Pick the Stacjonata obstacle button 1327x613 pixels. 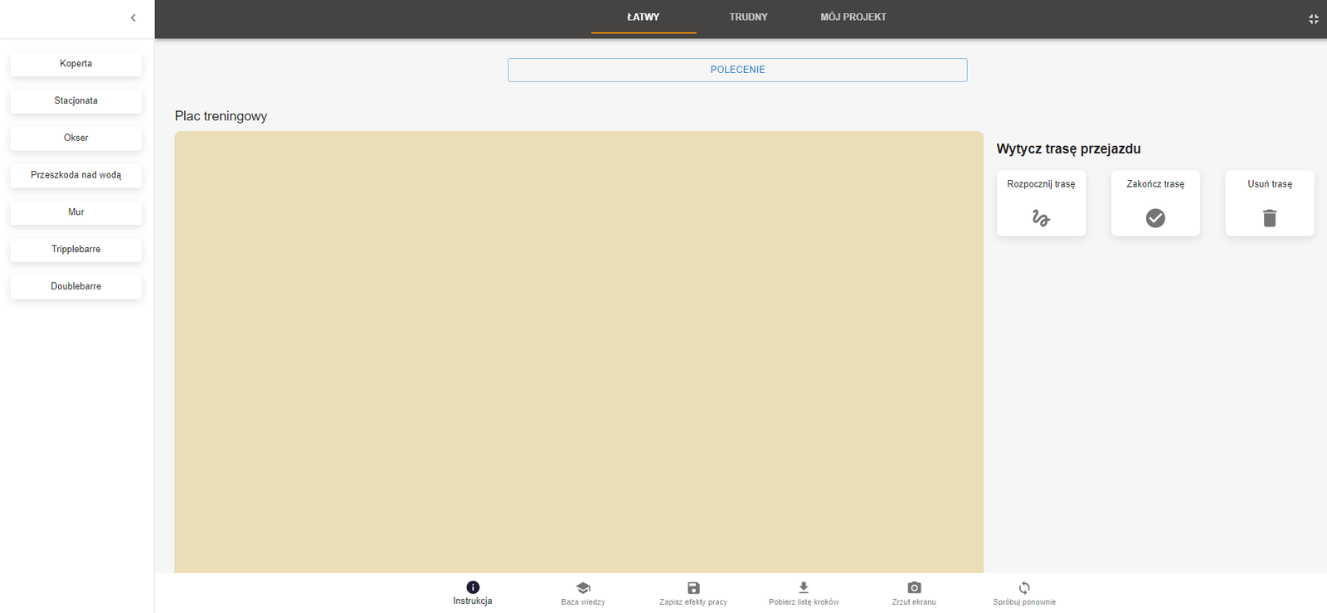pyautogui.click(x=76, y=101)
